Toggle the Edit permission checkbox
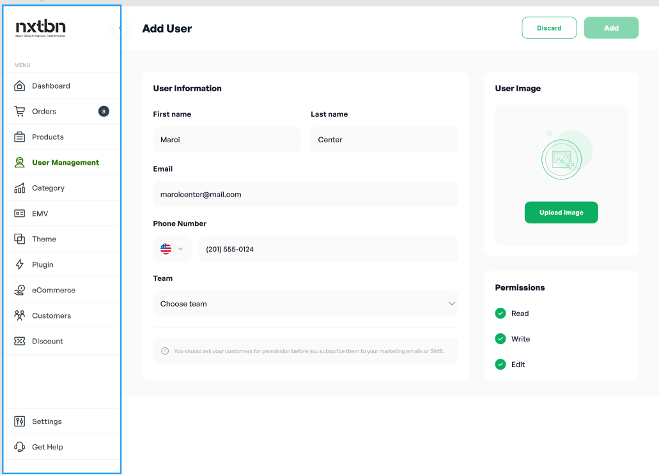This screenshot has width=659, height=475. [500, 365]
